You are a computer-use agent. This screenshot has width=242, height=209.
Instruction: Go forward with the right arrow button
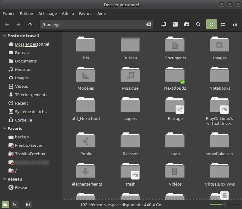pyautogui.click(x=19, y=24)
